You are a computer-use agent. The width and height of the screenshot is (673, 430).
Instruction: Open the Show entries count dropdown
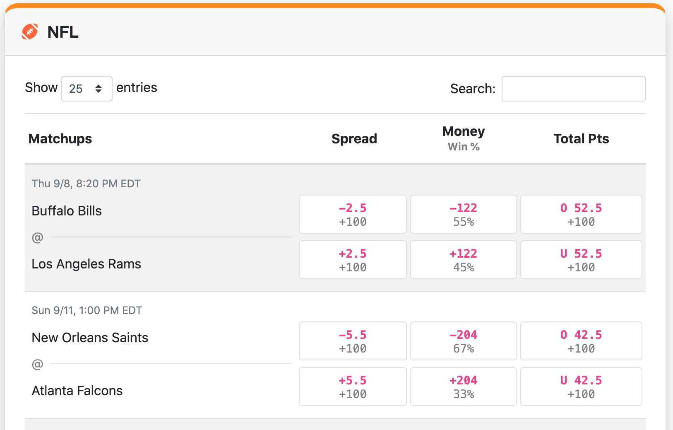pos(87,89)
